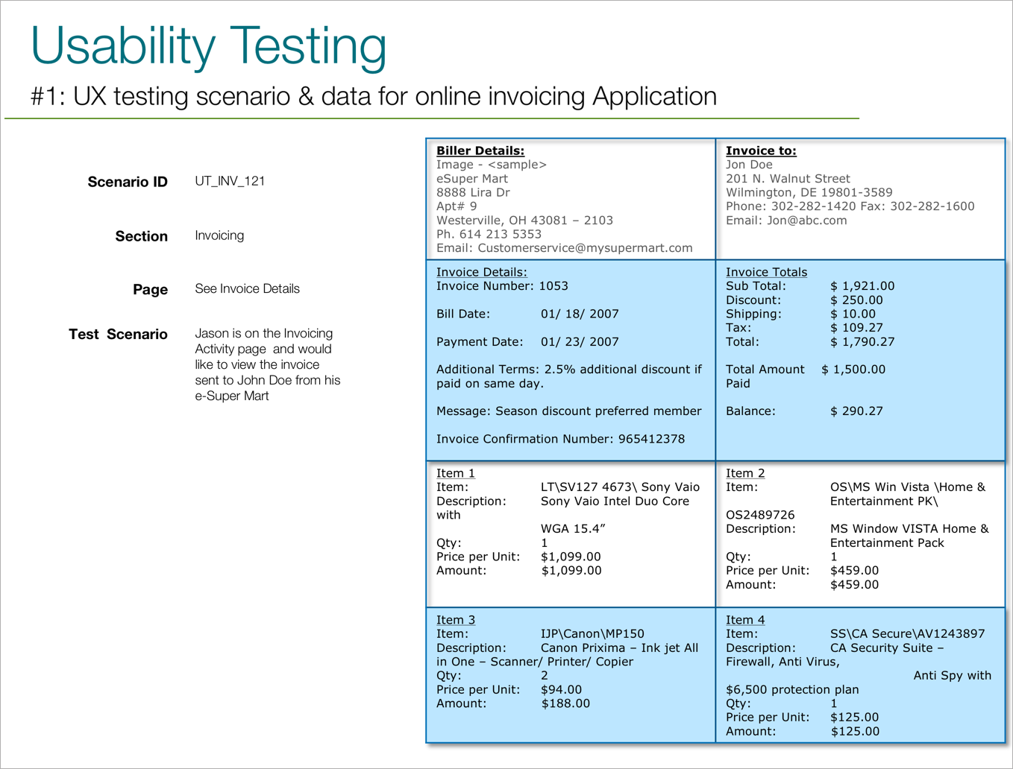Click the "Item 4" heading

point(745,620)
